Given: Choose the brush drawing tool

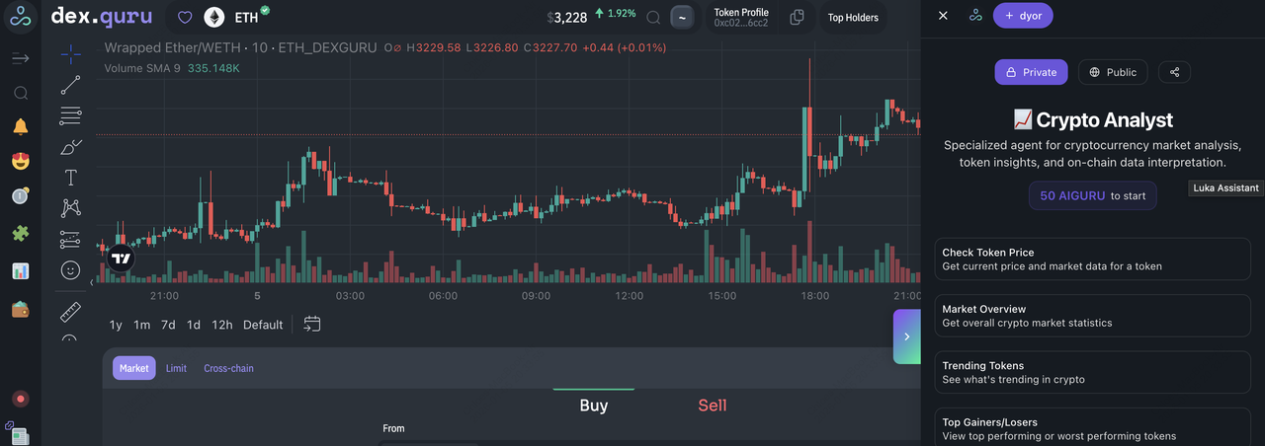Looking at the screenshot, I should pos(70,147).
